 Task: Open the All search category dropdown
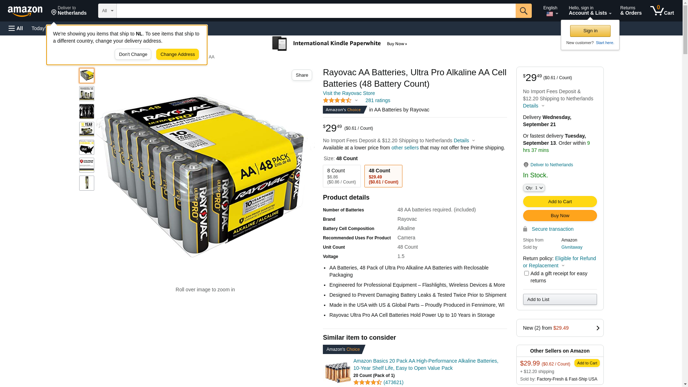pos(107,11)
